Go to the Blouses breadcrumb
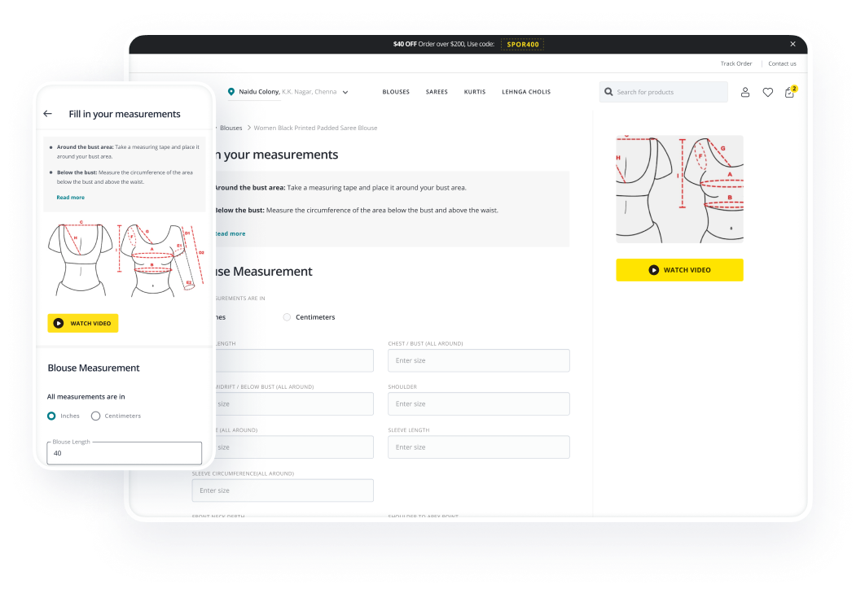Viewport: 865px width, 597px height. (231, 128)
